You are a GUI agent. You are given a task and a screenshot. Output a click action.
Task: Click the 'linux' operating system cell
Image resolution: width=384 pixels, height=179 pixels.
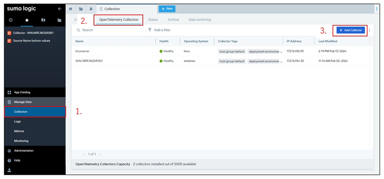click(x=187, y=51)
